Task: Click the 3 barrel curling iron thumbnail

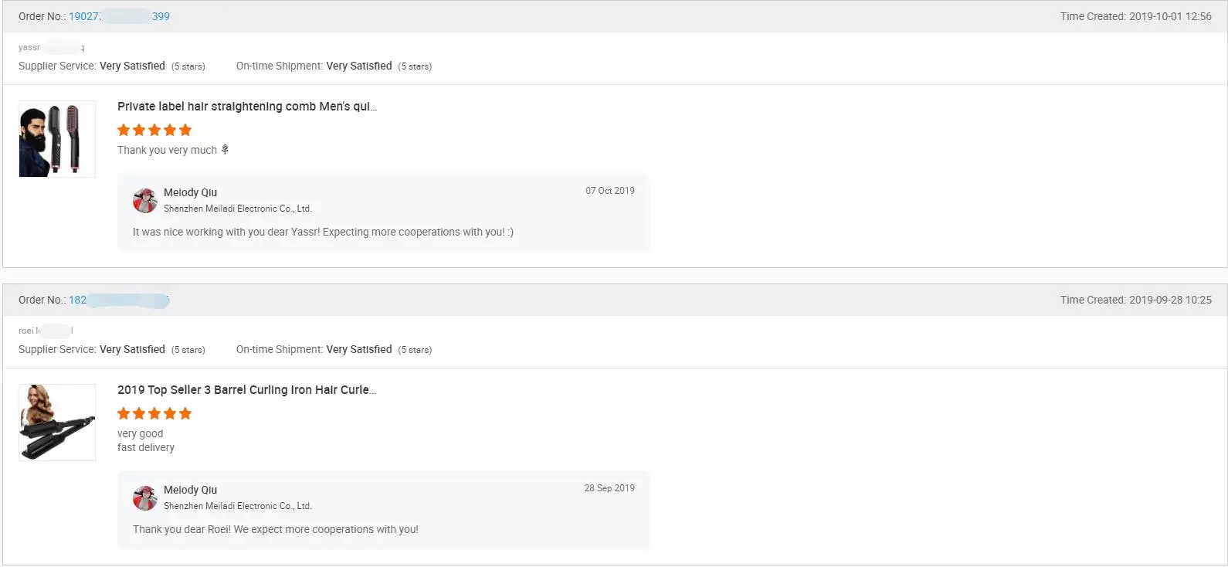Action: pos(57,423)
